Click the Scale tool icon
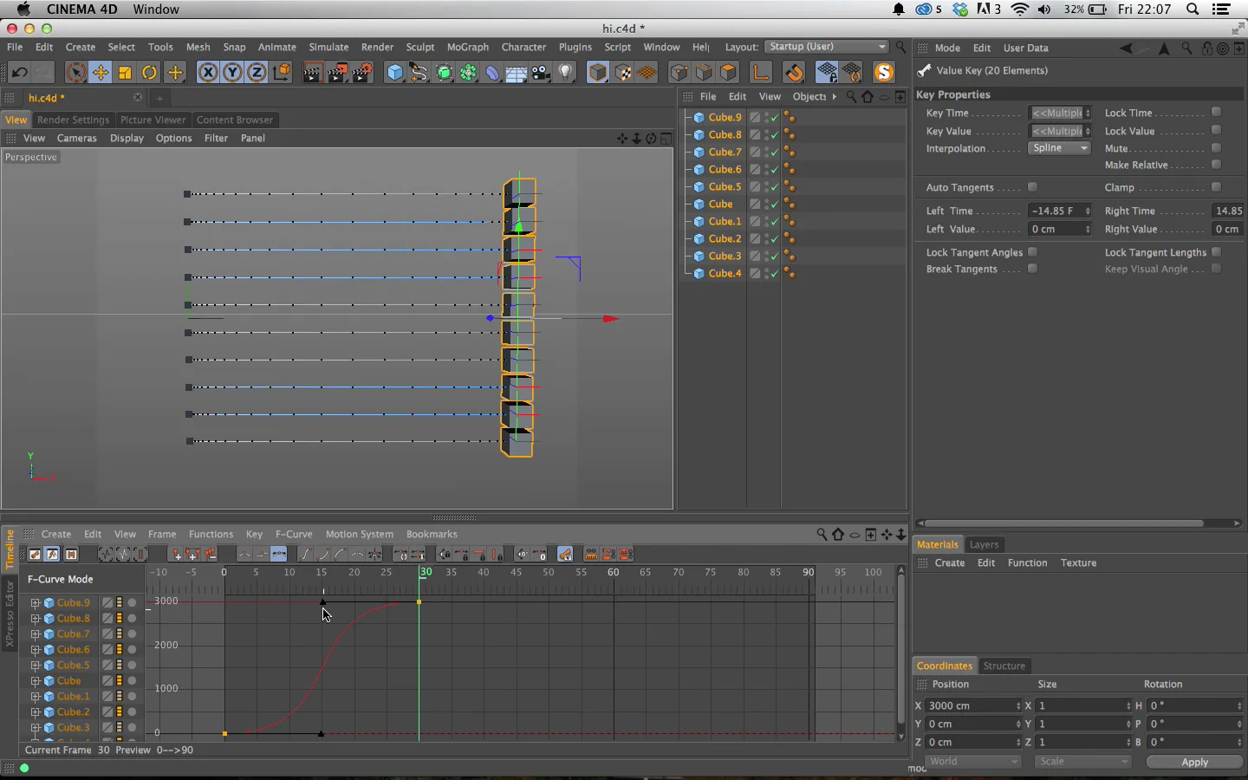 pyautogui.click(x=126, y=73)
